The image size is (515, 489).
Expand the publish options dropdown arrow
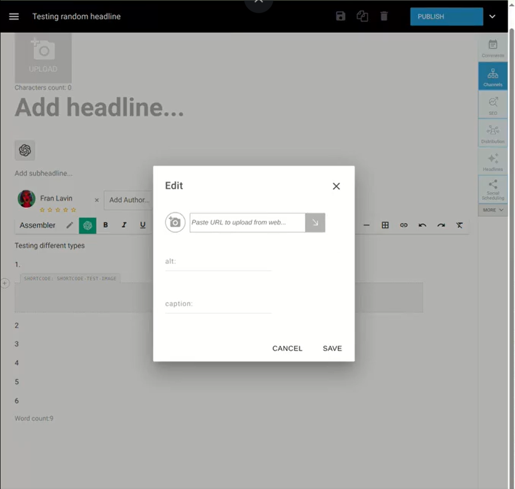pyautogui.click(x=492, y=16)
